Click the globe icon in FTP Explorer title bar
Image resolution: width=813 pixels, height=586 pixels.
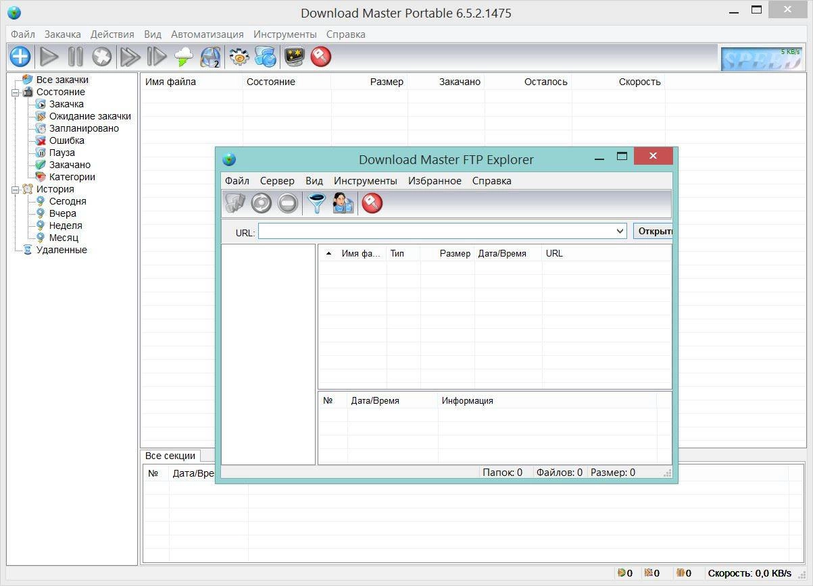click(230, 159)
